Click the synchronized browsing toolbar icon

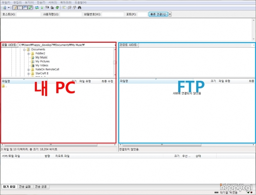pyautogui.click(x=74, y=7)
